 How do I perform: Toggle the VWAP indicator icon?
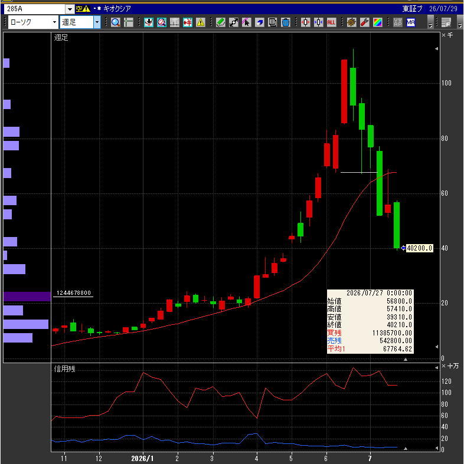(x=398, y=22)
